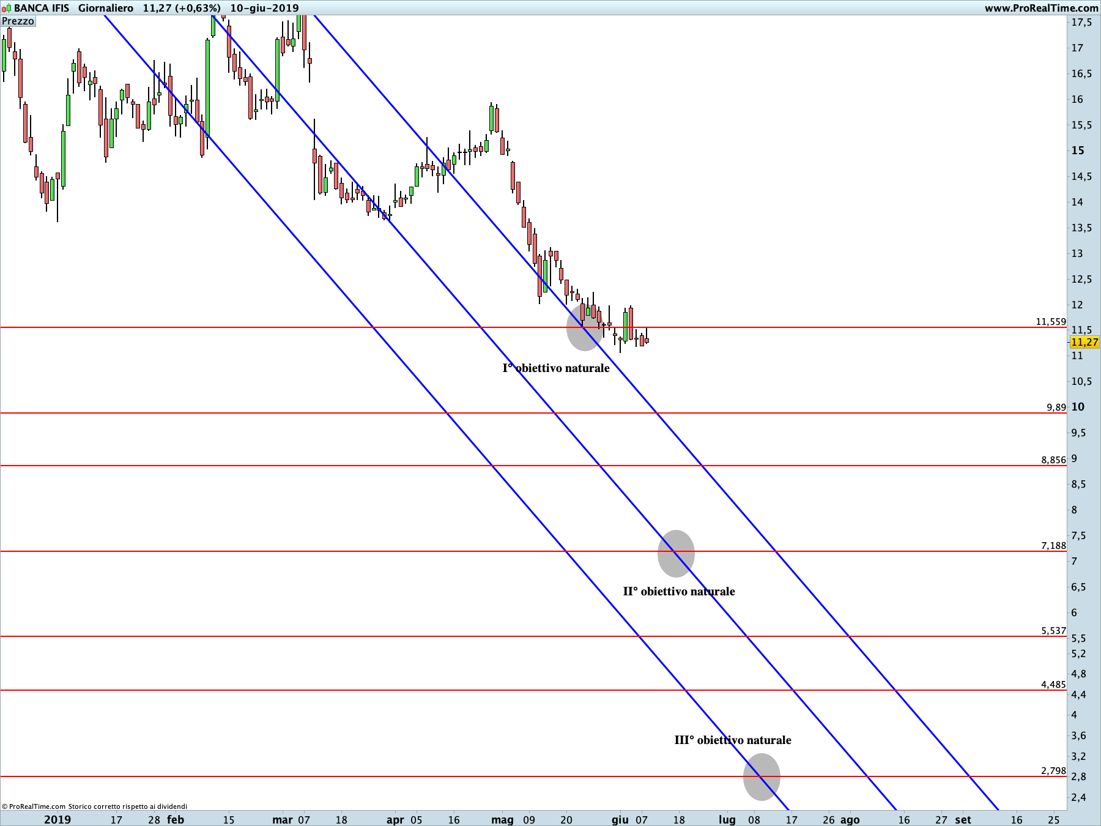Open the www.ProRealTime.com link
The width and height of the screenshot is (1101, 826).
[x=1041, y=8]
